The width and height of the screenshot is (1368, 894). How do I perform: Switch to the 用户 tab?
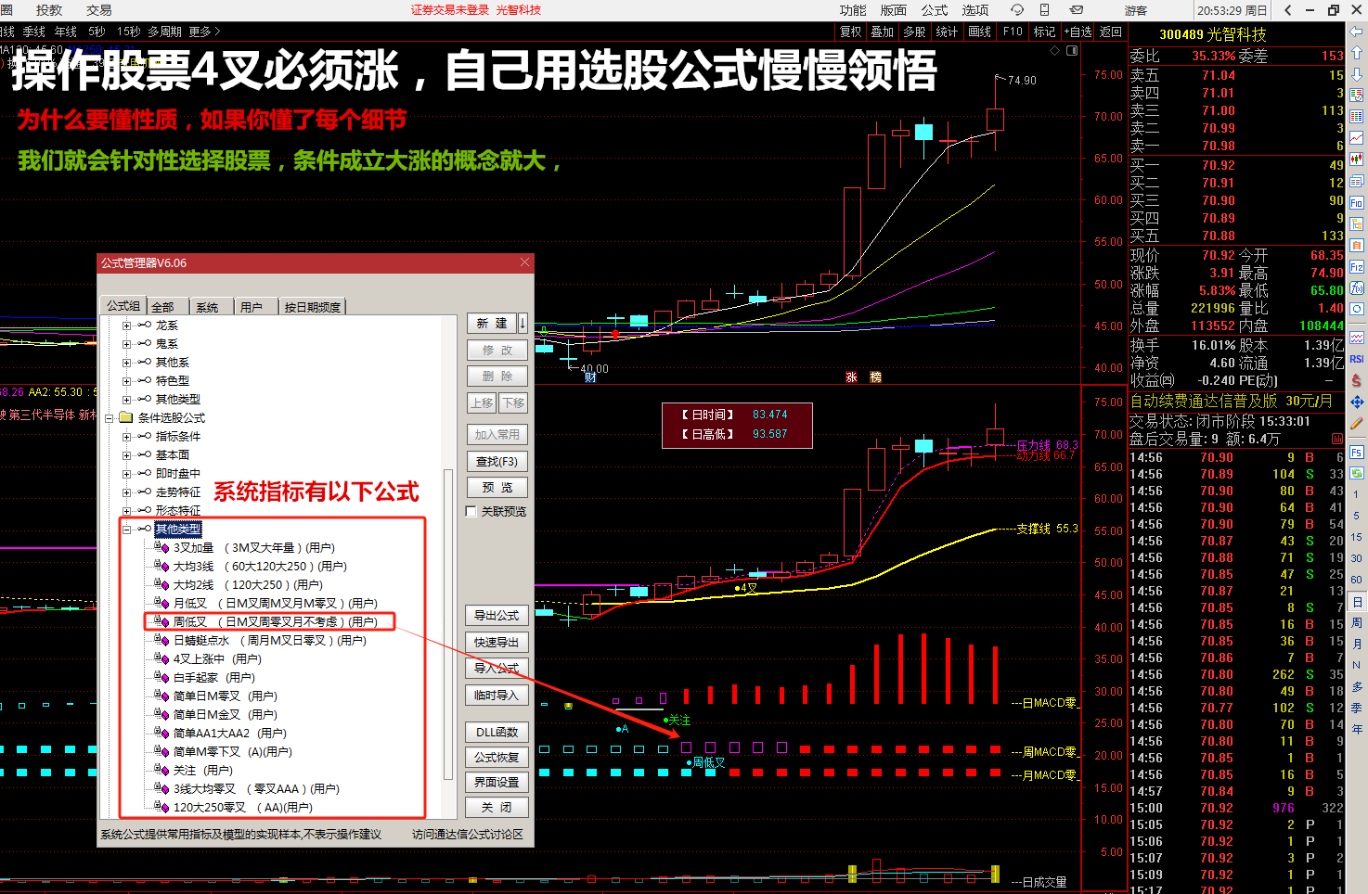(251, 307)
